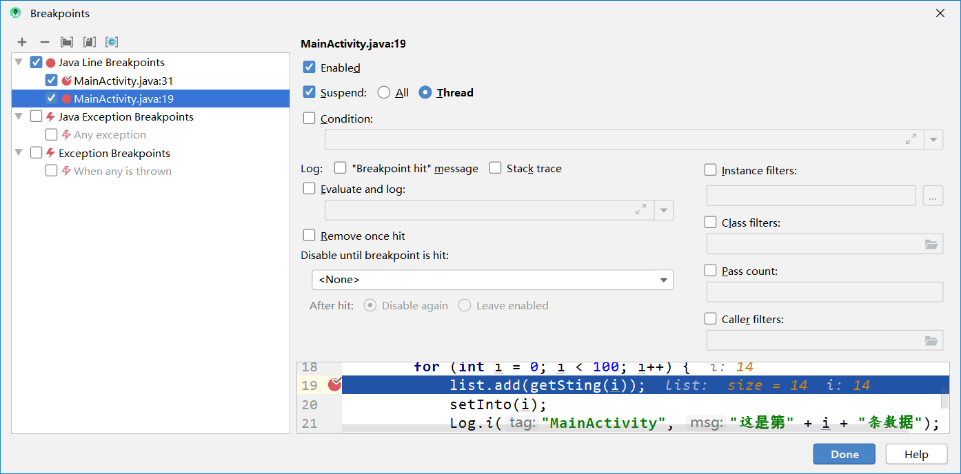Viewport: 961px width, 474px height.
Task: Add a new breakpoint with plus icon
Action: point(22,42)
